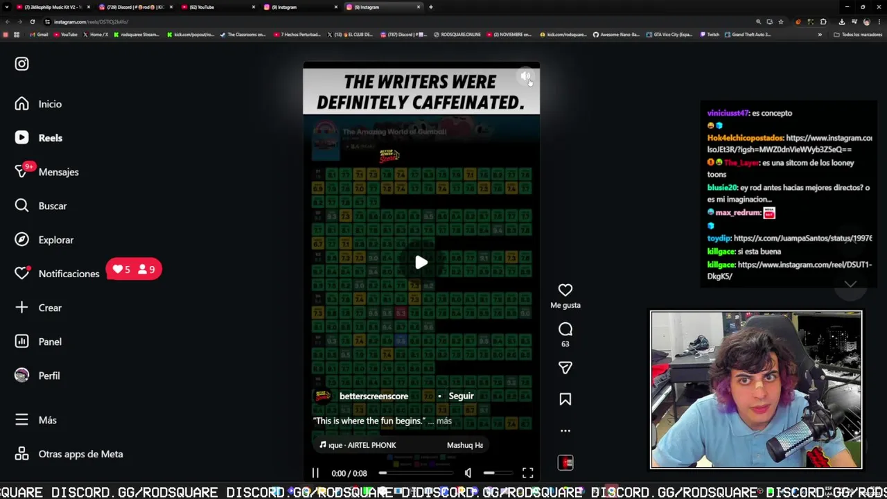Like the reel with heart icon
This screenshot has width=887, height=499.
tap(565, 290)
